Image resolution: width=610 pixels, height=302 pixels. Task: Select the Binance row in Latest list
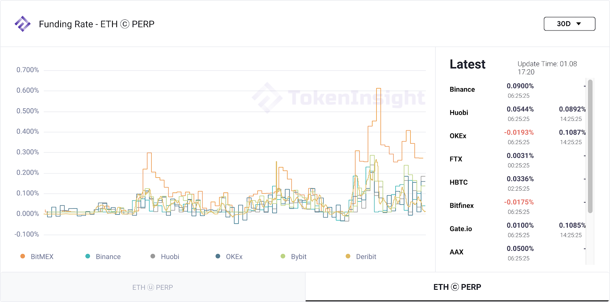pos(517,90)
